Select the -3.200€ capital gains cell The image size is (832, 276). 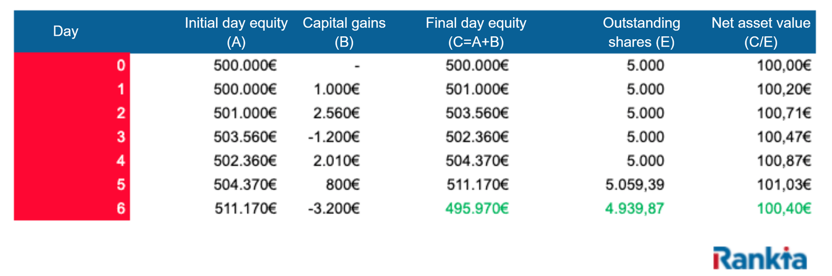[x=334, y=209]
